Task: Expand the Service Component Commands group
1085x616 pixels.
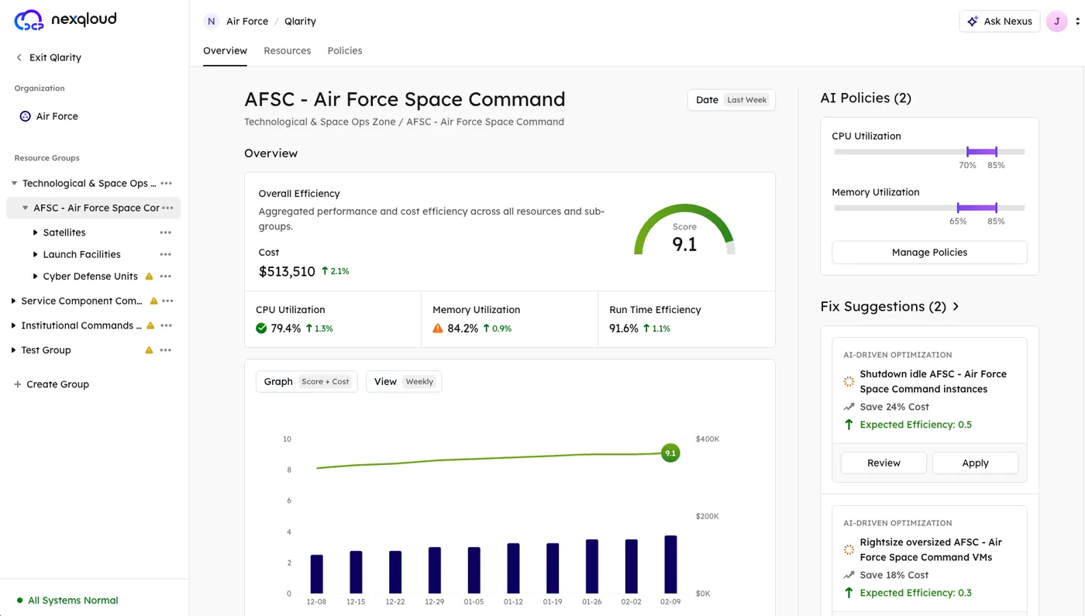Action: (14, 301)
